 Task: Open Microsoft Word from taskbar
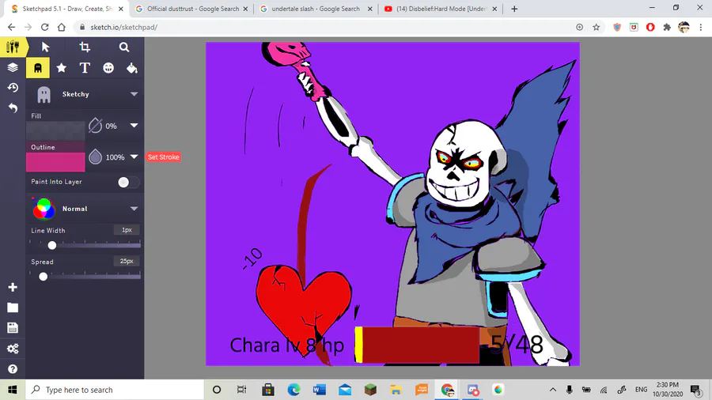[320, 390]
